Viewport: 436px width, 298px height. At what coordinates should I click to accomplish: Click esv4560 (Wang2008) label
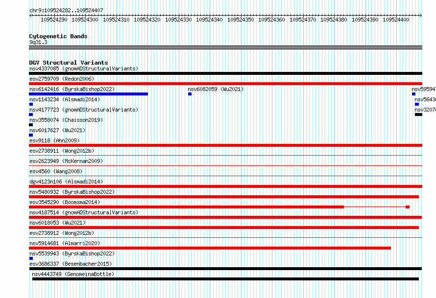coord(56,171)
